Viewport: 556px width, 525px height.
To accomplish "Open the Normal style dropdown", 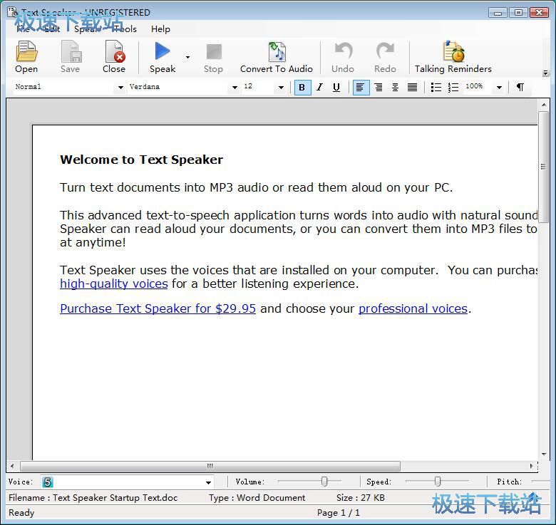I will (120, 87).
